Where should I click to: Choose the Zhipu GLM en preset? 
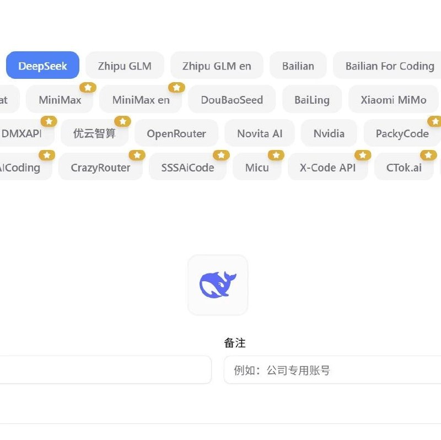(x=217, y=65)
